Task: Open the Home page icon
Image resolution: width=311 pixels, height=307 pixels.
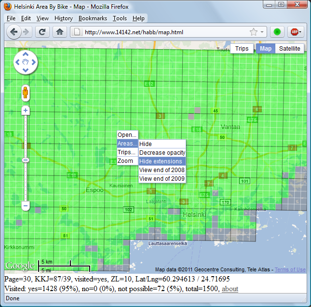Action: click(59, 32)
